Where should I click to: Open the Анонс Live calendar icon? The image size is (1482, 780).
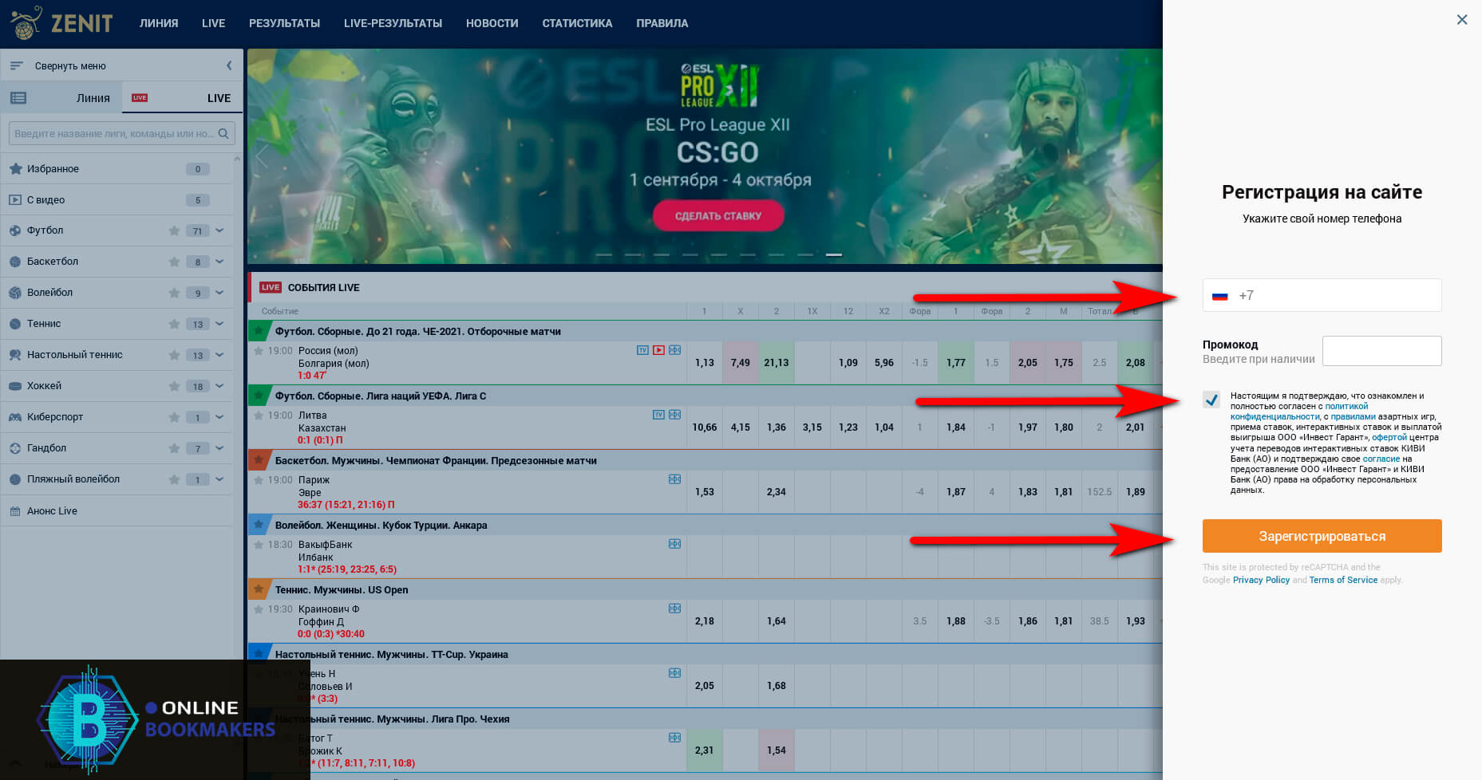[15, 511]
